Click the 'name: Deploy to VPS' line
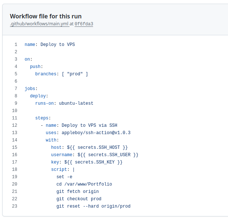Viewport: 228px width, 219px height. pos(50,44)
